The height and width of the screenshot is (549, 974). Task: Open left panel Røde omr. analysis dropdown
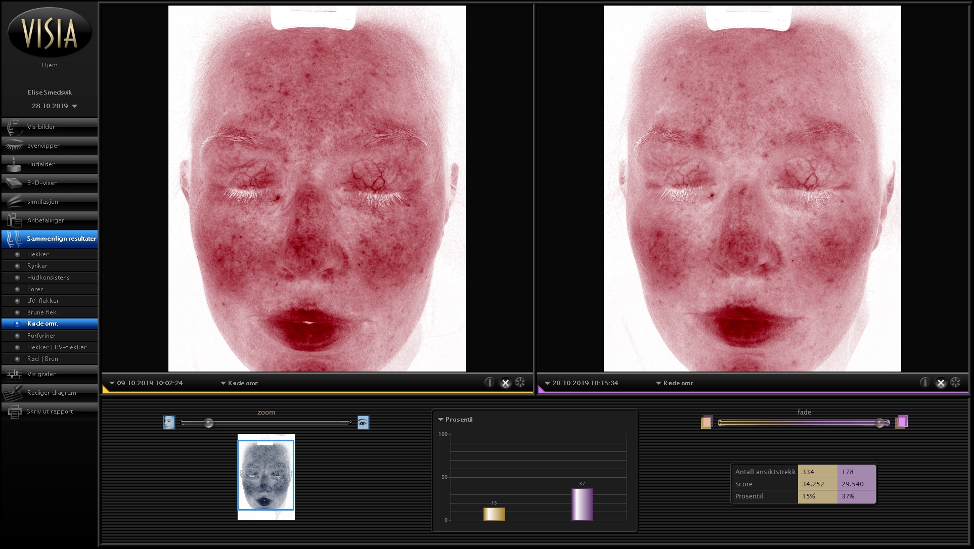[x=240, y=383]
